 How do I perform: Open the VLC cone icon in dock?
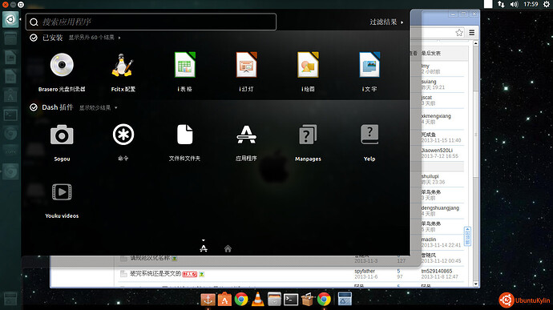(x=258, y=299)
